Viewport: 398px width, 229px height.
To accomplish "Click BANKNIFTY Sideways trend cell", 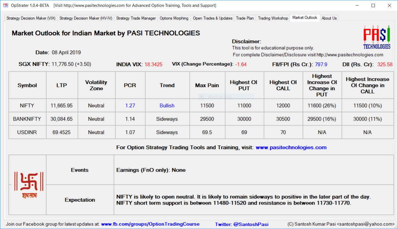I will [x=167, y=119].
